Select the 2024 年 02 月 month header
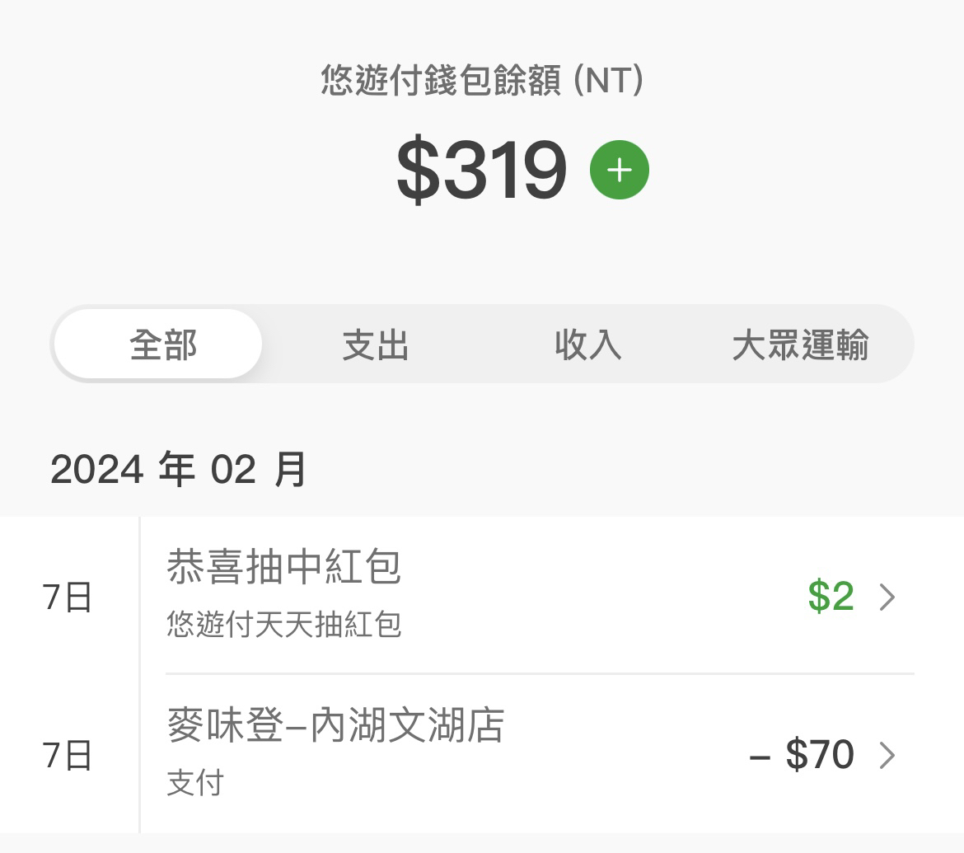Viewport: 964px width, 853px height. [178, 470]
